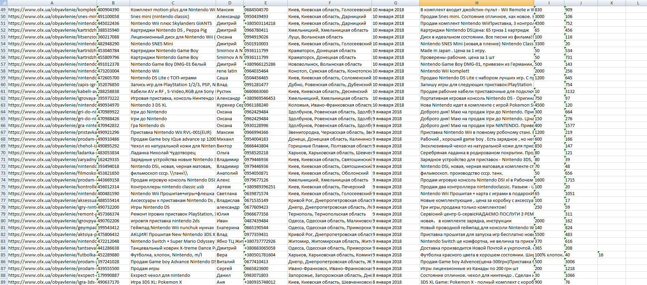Select column J header

point(581,3)
